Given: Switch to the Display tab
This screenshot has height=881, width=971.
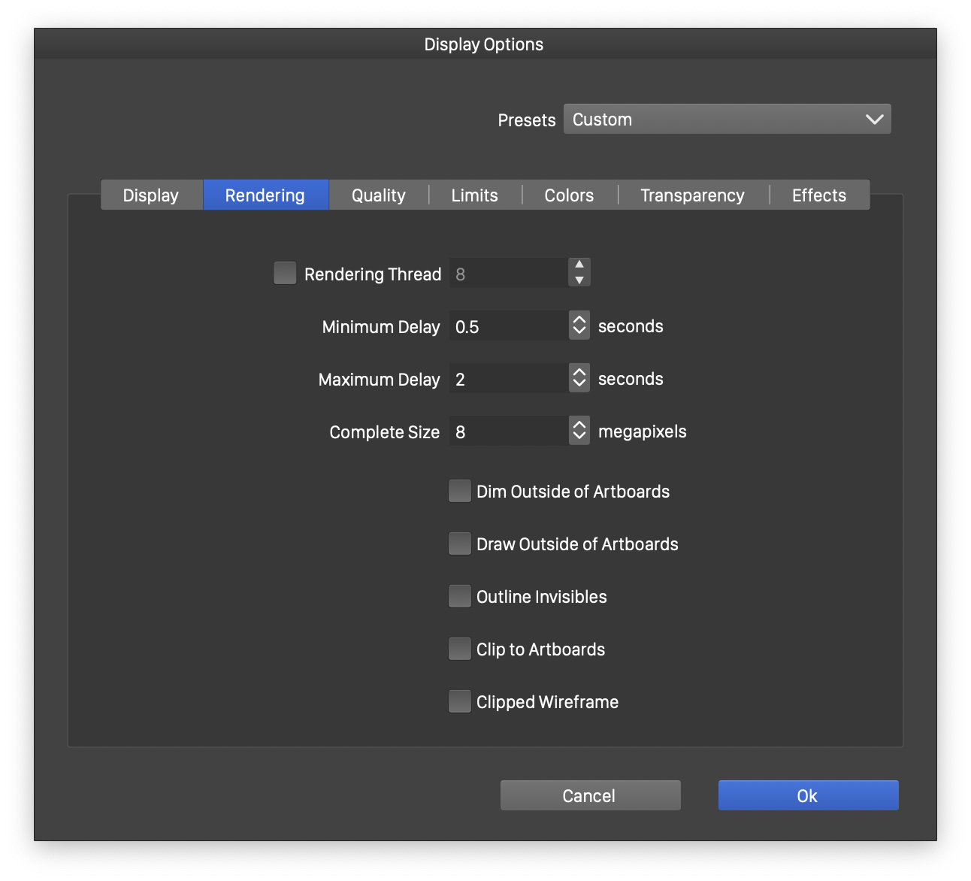Looking at the screenshot, I should pos(151,195).
